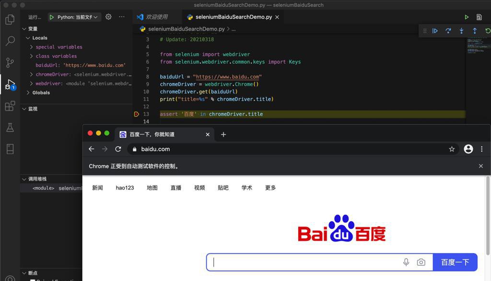Go back in Chrome window

(x=92, y=149)
